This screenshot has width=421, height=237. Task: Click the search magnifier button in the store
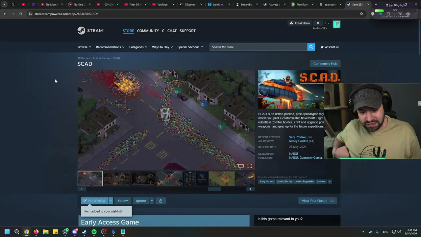(311, 47)
